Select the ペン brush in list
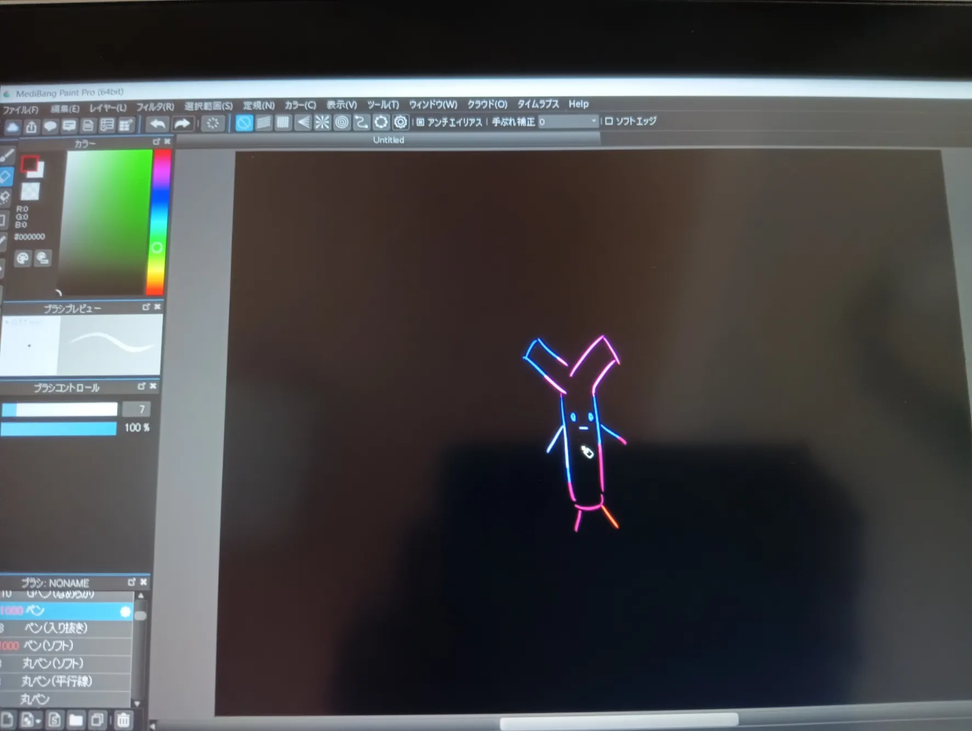 click(x=66, y=611)
